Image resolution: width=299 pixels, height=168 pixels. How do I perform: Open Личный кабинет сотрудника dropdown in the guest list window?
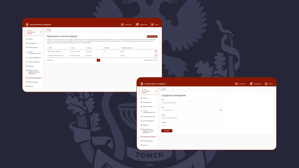(41, 25)
